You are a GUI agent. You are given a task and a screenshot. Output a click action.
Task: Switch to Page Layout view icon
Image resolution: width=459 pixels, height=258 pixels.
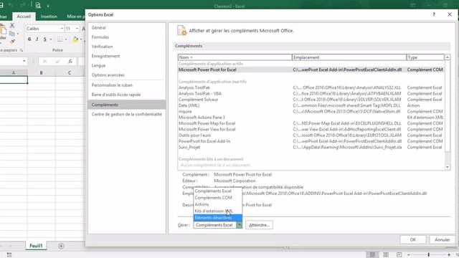386,255
